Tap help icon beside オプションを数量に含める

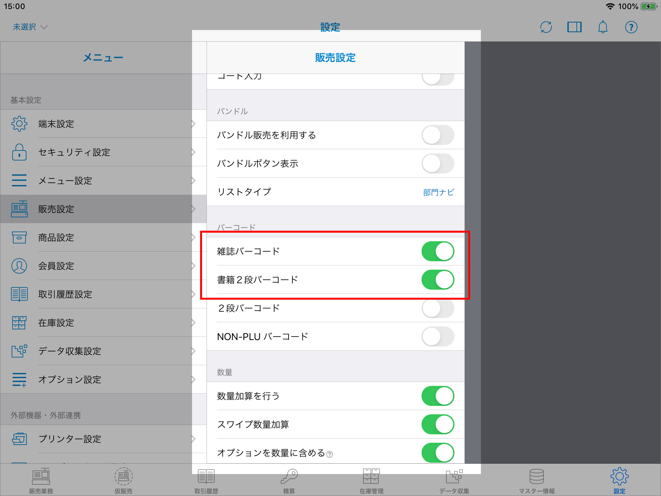pos(330,454)
